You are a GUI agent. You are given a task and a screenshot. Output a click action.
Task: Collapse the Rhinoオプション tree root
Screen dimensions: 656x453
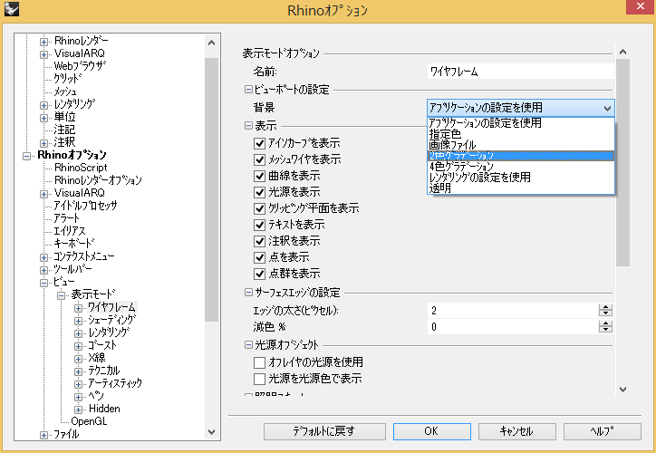pos(27,156)
